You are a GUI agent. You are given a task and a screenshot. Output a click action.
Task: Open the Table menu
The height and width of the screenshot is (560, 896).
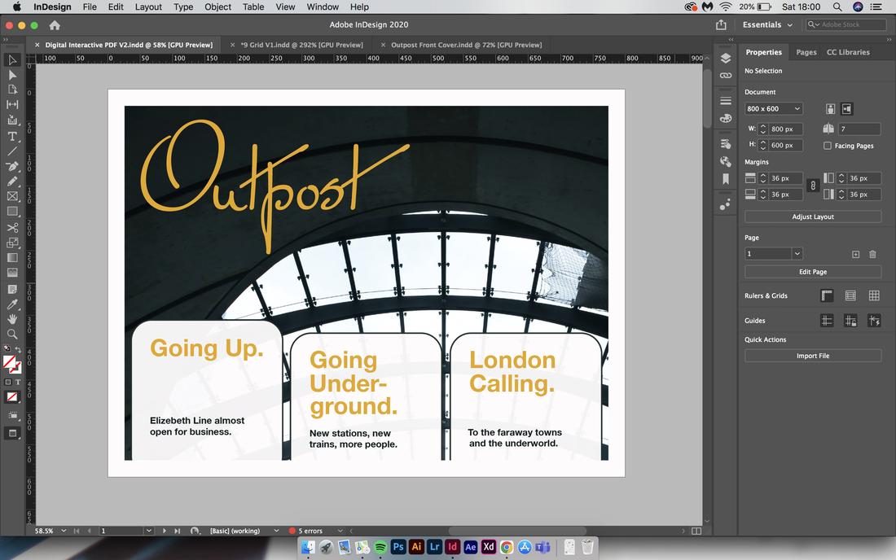coord(253,7)
